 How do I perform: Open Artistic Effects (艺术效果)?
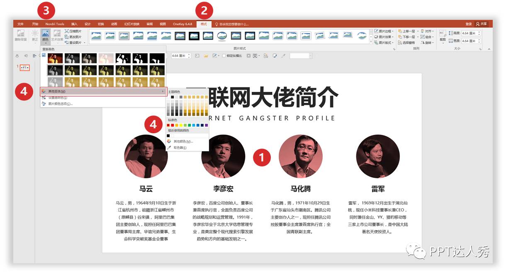tap(57, 36)
